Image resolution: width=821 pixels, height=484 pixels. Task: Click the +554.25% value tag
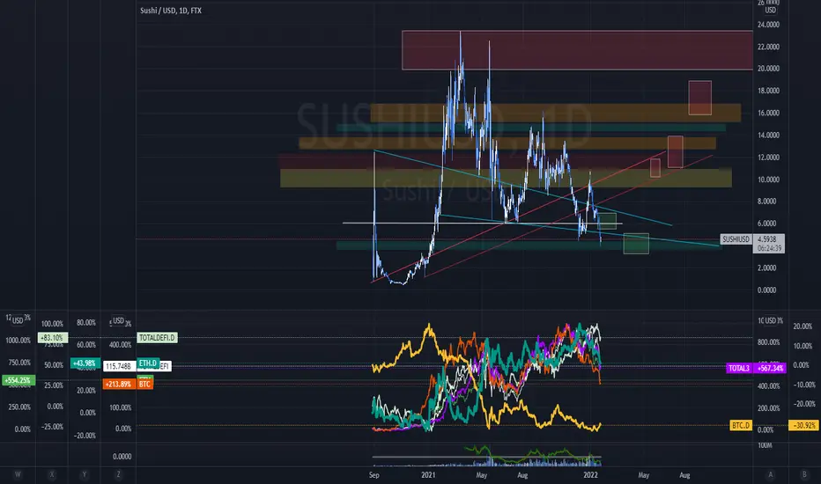(x=18, y=380)
